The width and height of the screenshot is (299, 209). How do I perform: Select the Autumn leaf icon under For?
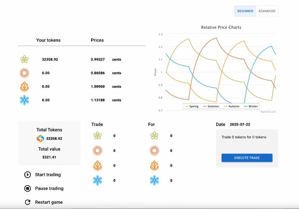(x=154, y=166)
